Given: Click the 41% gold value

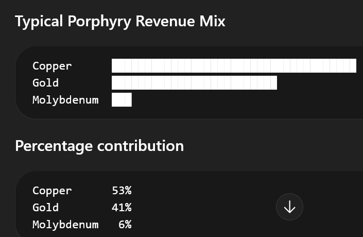Looking at the screenshot, I should [x=122, y=208].
